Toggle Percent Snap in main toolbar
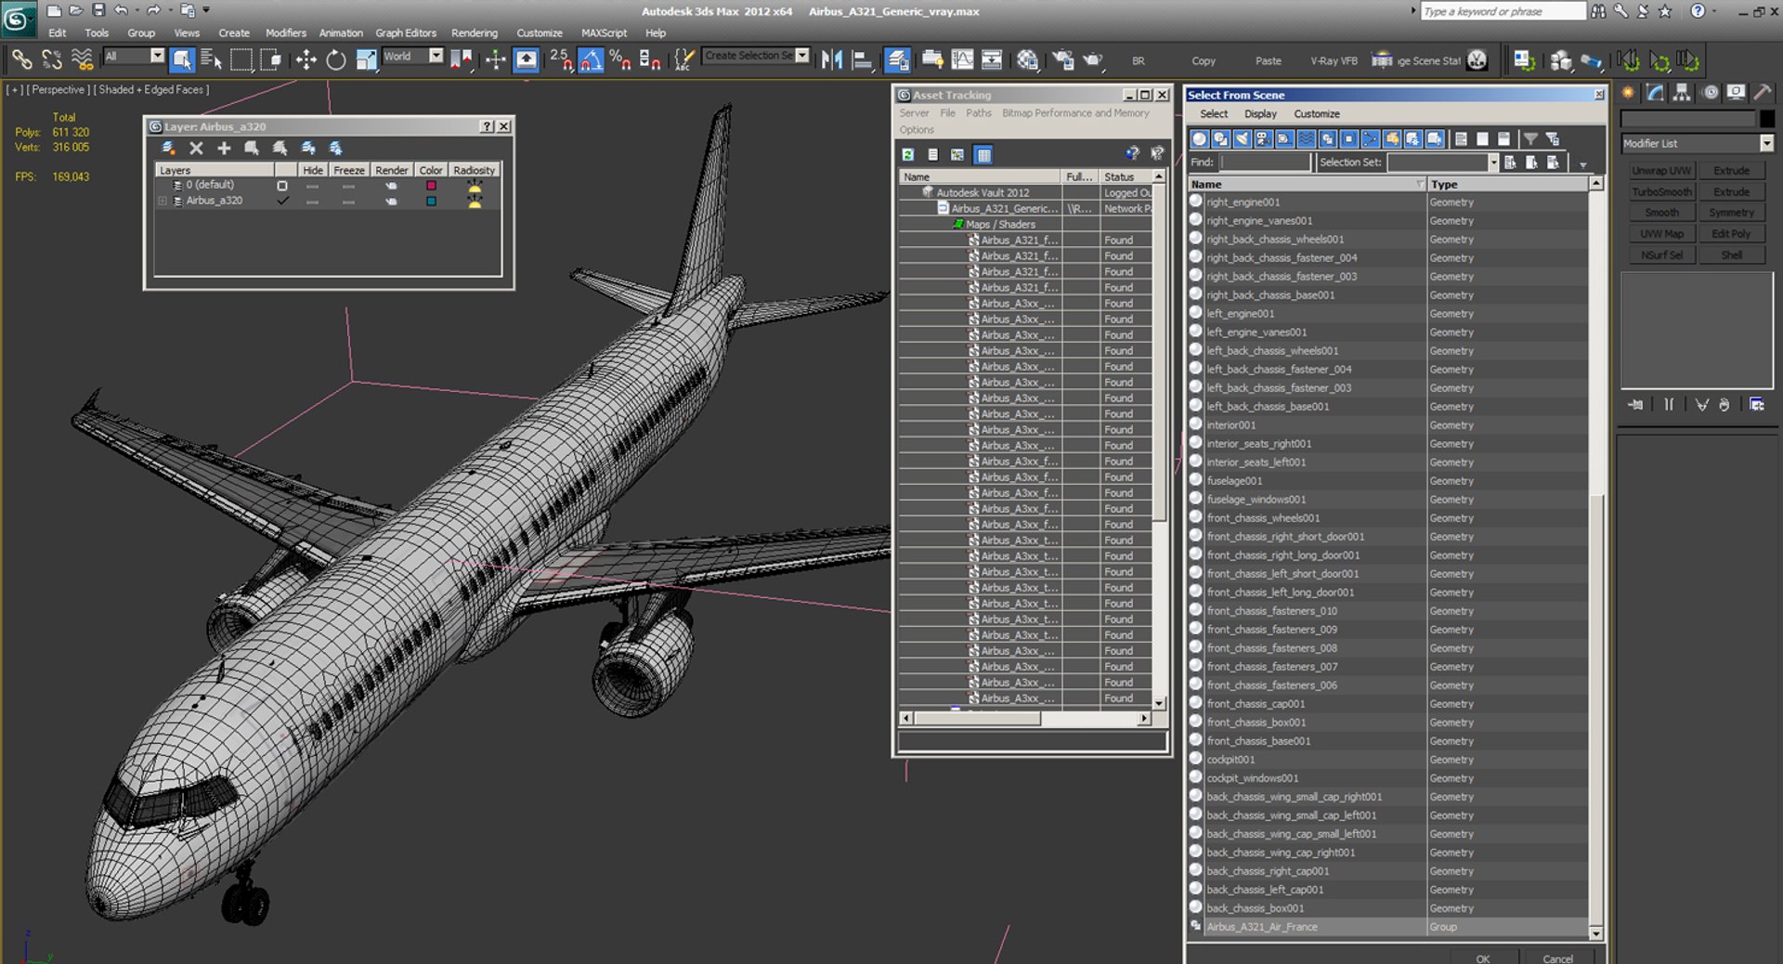This screenshot has width=1783, height=964. (620, 59)
